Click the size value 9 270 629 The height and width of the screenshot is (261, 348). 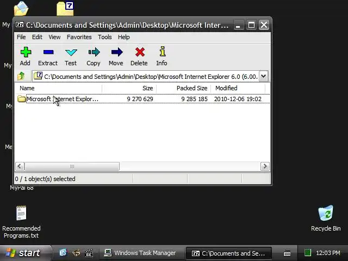click(140, 99)
